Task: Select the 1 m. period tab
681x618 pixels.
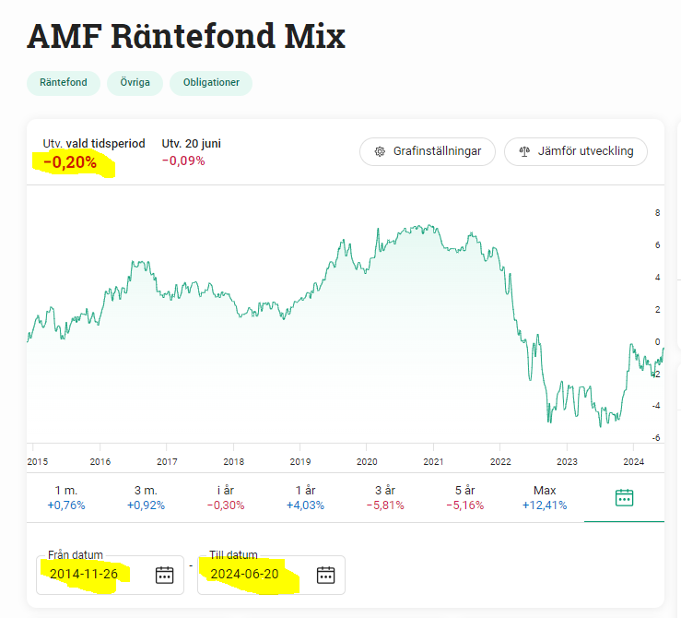Action: click(x=66, y=497)
